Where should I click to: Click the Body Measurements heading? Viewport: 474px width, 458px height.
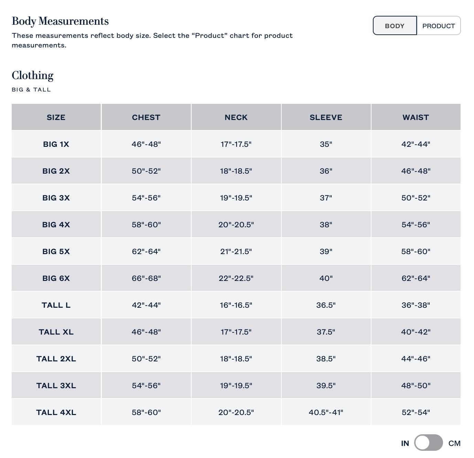tap(60, 21)
